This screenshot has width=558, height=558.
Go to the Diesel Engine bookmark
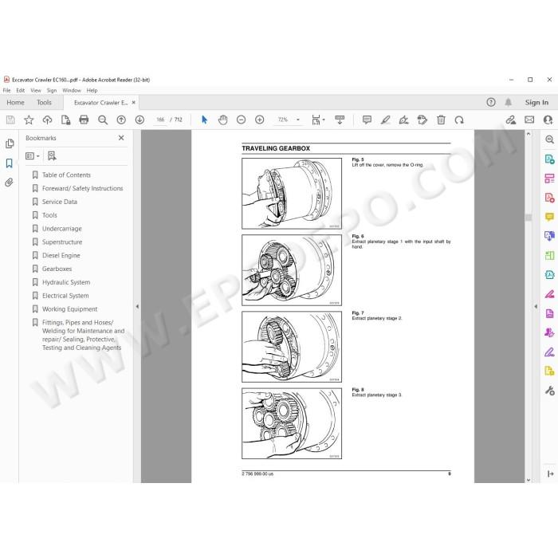click(61, 256)
